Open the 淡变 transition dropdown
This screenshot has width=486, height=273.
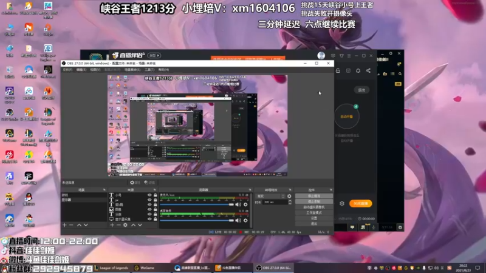pyautogui.click(x=270, y=196)
